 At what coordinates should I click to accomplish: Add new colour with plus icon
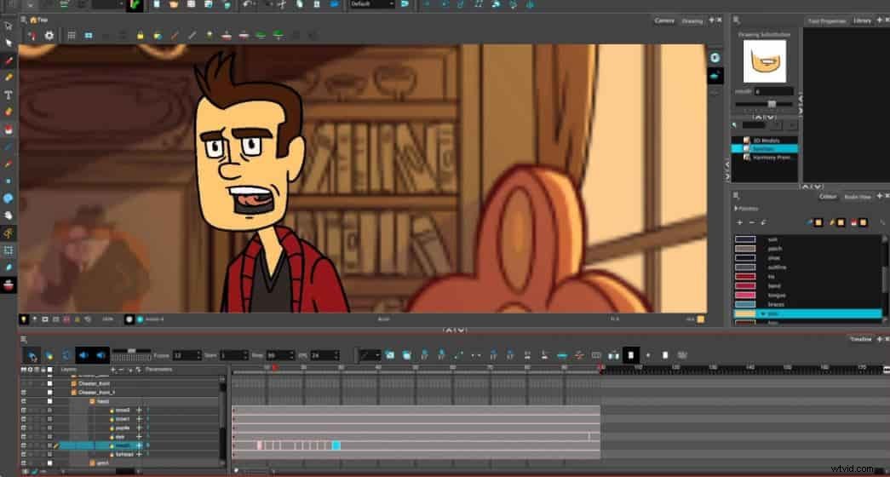pyautogui.click(x=739, y=222)
